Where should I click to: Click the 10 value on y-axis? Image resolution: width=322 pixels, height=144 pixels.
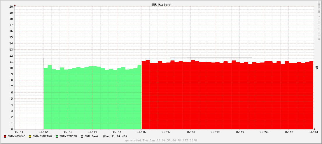click(11, 68)
